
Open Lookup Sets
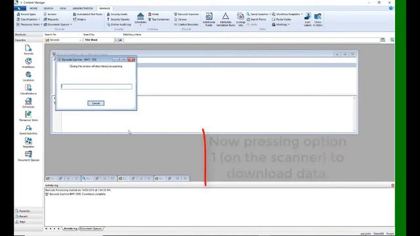click(x=241, y=19)
